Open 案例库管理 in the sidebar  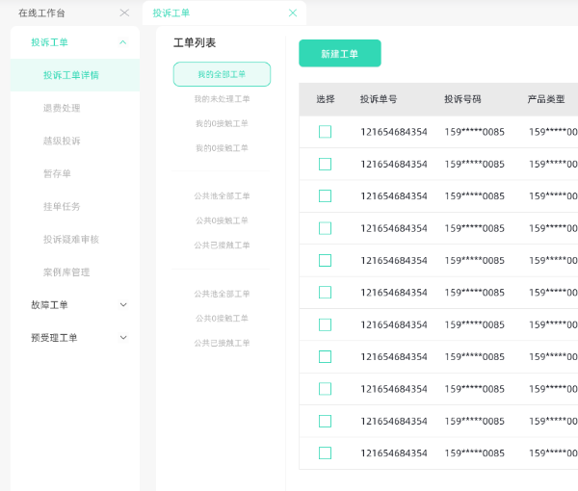point(66,272)
